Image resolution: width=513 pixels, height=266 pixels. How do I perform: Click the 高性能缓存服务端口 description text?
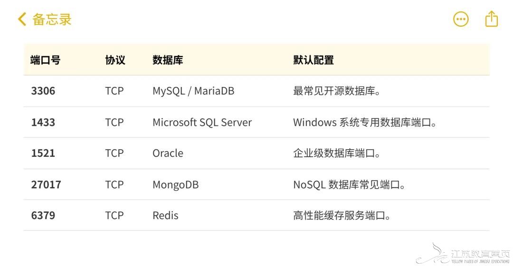tap(342, 216)
